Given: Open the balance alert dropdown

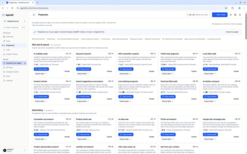Looking at the screenshot, I should click(199, 15).
